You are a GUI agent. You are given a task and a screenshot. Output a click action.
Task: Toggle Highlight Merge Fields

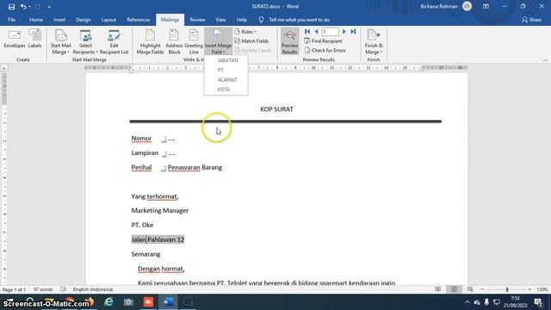[x=150, y=42]
